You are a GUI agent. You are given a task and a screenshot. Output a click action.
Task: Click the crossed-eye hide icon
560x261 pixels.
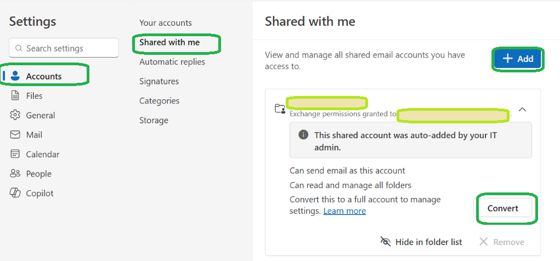[386, 242]
